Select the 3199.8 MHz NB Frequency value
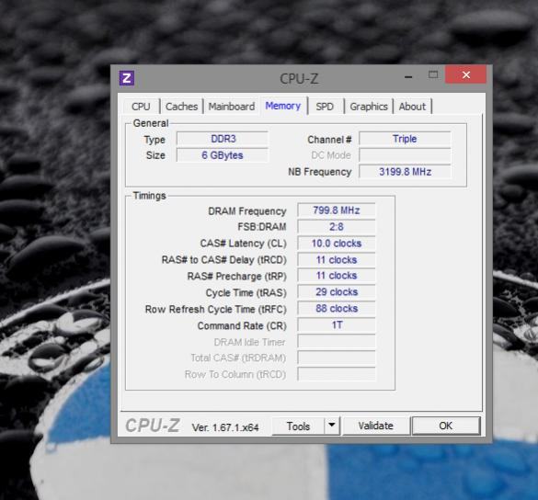 [x=405, y=172]
